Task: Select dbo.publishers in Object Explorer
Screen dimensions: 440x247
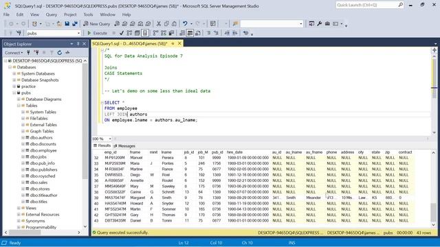Action: pos(43,169)
